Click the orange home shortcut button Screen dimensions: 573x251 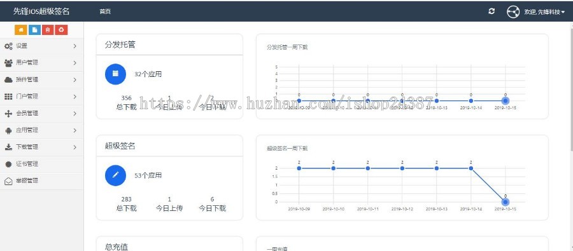(21, 30)
